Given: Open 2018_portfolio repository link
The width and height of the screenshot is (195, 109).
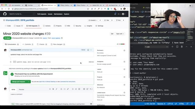Looking at the screenshot, I should click(x=27, y=20).
